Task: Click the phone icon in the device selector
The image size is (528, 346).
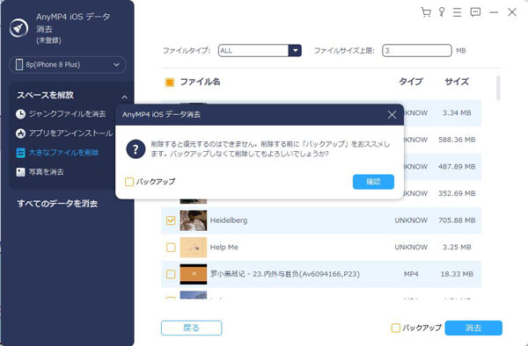Action: click(19, 64)
